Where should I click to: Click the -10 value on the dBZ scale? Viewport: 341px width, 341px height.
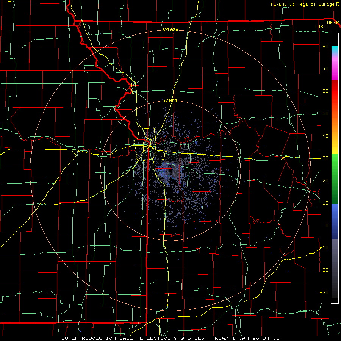click(324, 248)
